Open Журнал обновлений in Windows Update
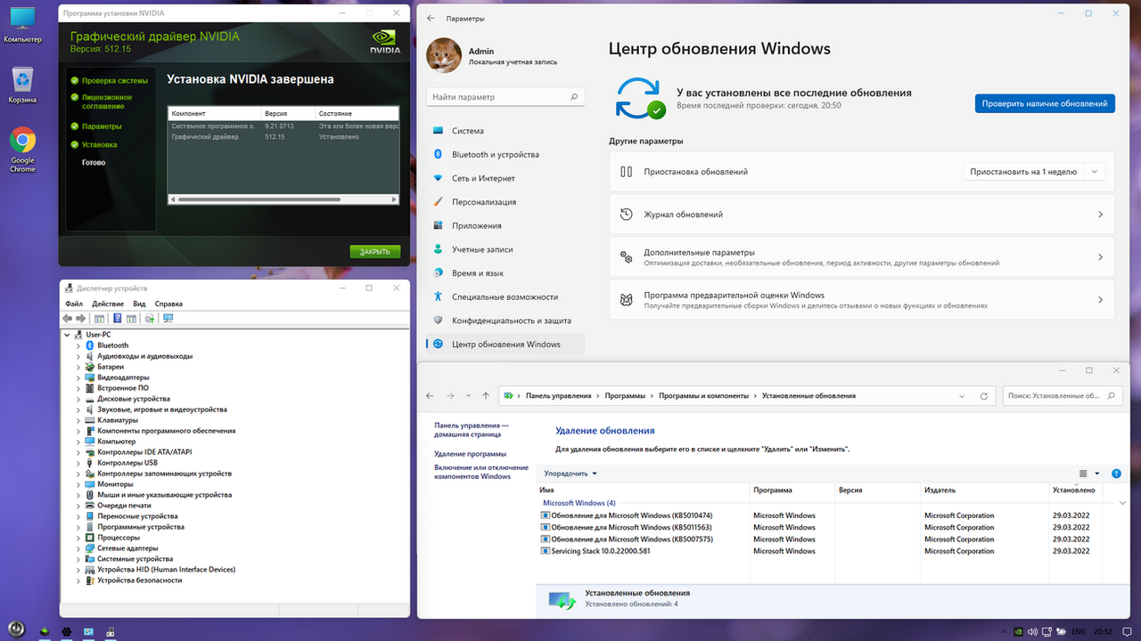Screen dimensions: 1141x641 tap(862, 215)
